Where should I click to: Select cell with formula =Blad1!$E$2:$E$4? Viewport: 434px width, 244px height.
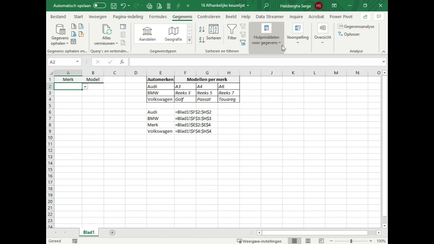click(193, 125)
